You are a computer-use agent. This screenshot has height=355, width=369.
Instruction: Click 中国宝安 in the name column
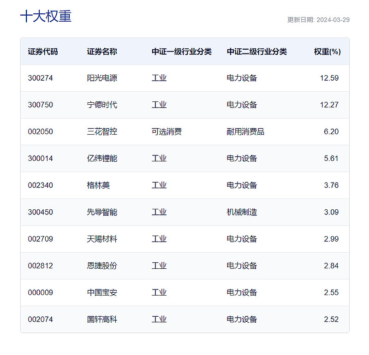pyautogui.click(x=101, y=292)
